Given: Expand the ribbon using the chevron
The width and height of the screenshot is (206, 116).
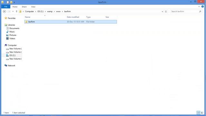Looking at the screenshot, I should click(199, 6).
